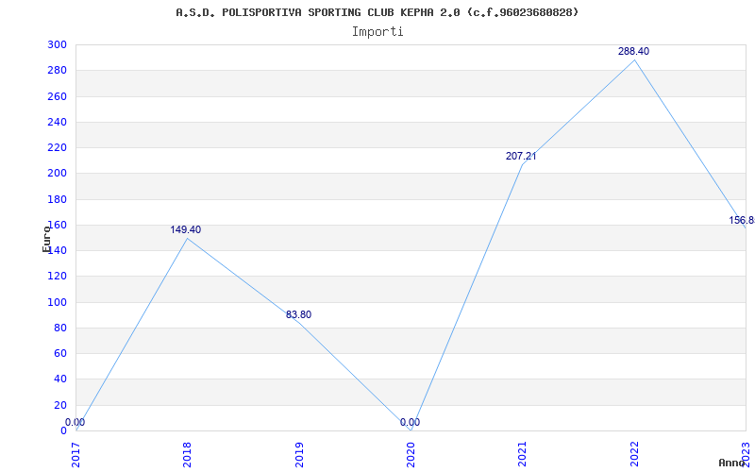Image resolution: width=755 pixels, height=472 pixels.
Task: Select the 83.80 data label
Action: click(x=298, y=315)
